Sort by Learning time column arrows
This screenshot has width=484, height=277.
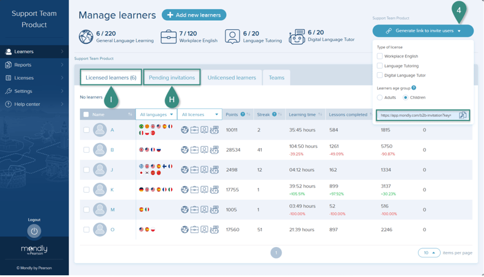coord(320,114)
